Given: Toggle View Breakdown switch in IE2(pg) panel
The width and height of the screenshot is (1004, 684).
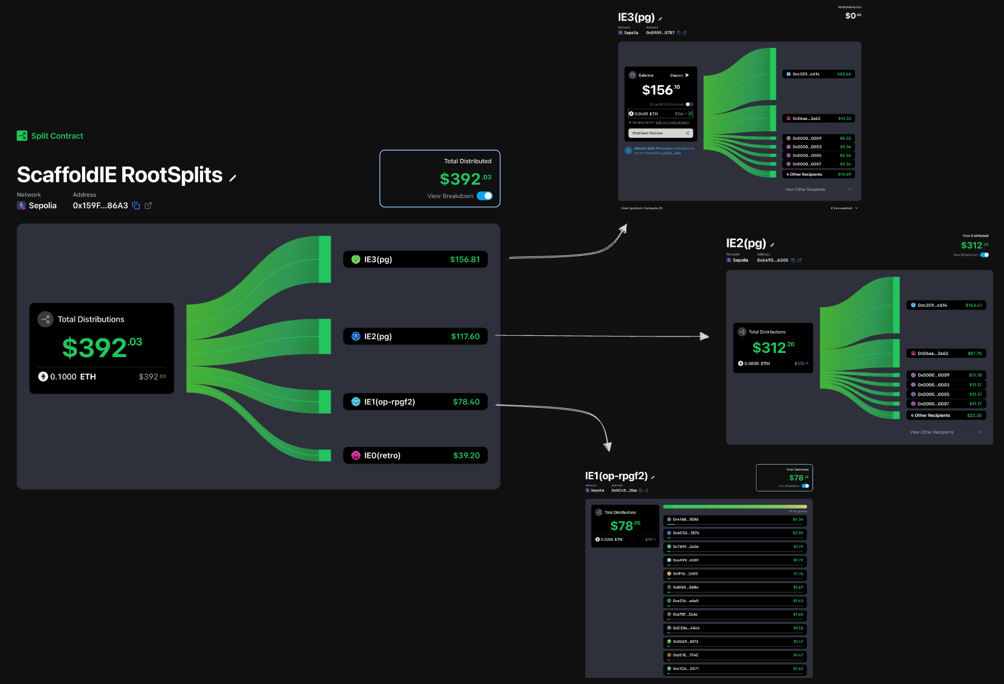Looking at the screenshot, I should (x=984, y=255).
